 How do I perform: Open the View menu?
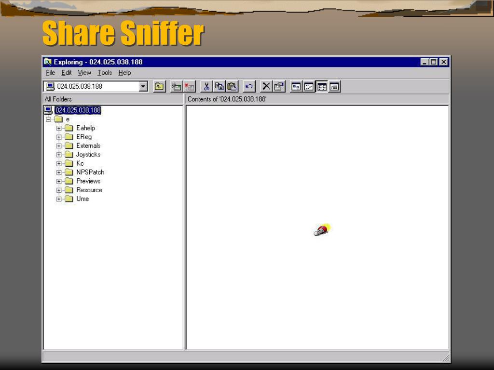pos(84,73)
